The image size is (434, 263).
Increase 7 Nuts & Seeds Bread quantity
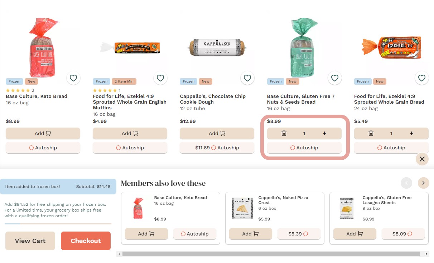pos(324,133)
